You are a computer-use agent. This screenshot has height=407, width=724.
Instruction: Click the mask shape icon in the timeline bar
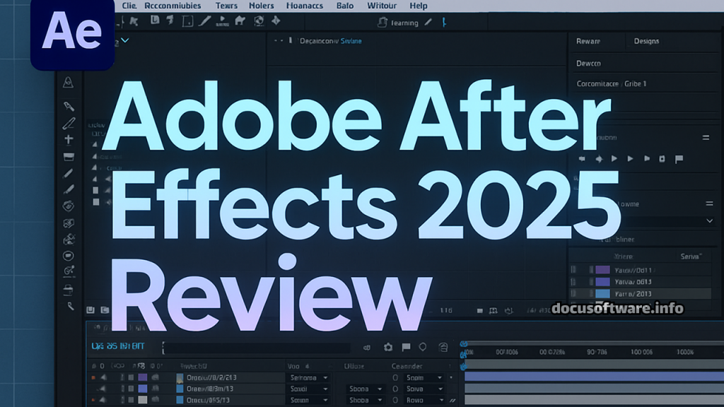click(423, 346)
